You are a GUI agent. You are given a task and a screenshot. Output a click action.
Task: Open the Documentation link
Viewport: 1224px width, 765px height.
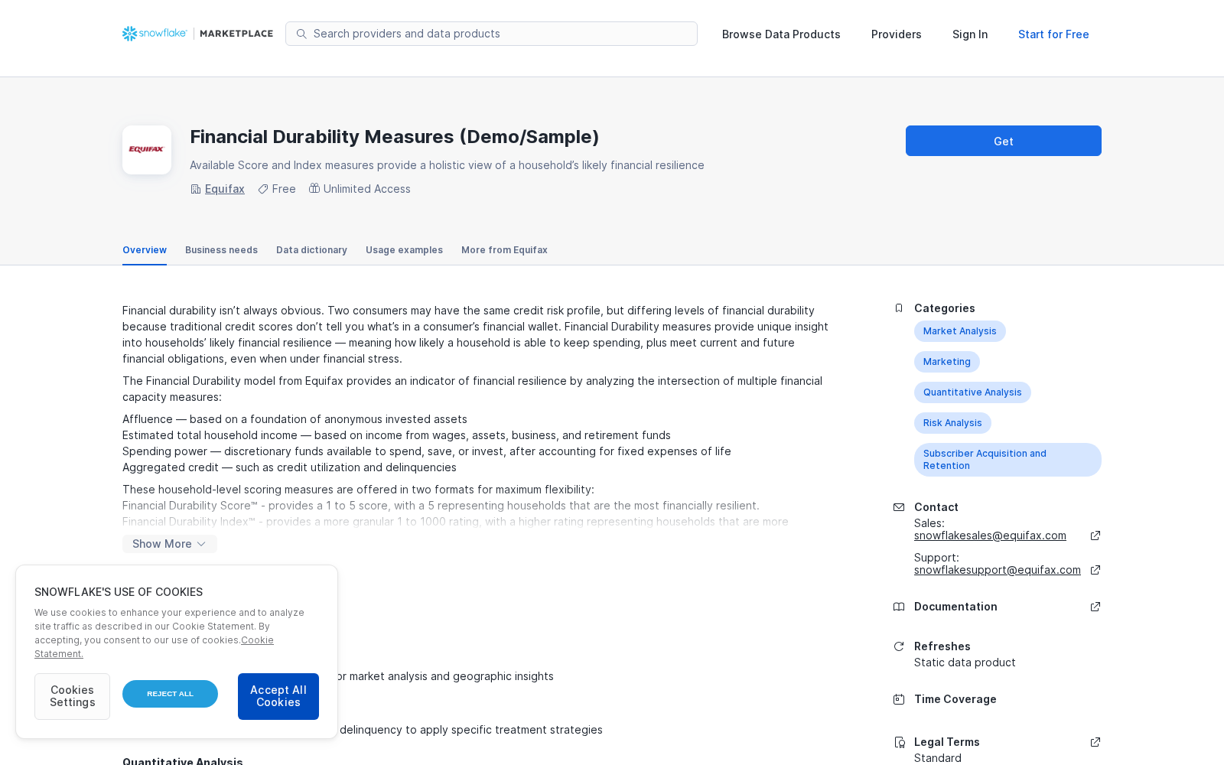955,607
